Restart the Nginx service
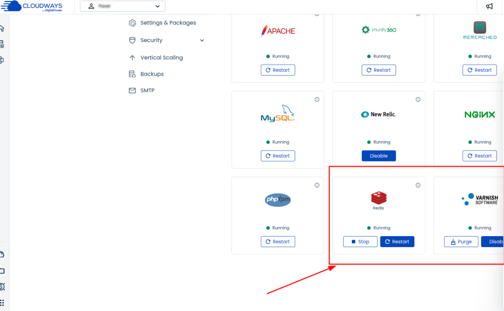Viewport: 504px width, 311px height. [479, 156]
